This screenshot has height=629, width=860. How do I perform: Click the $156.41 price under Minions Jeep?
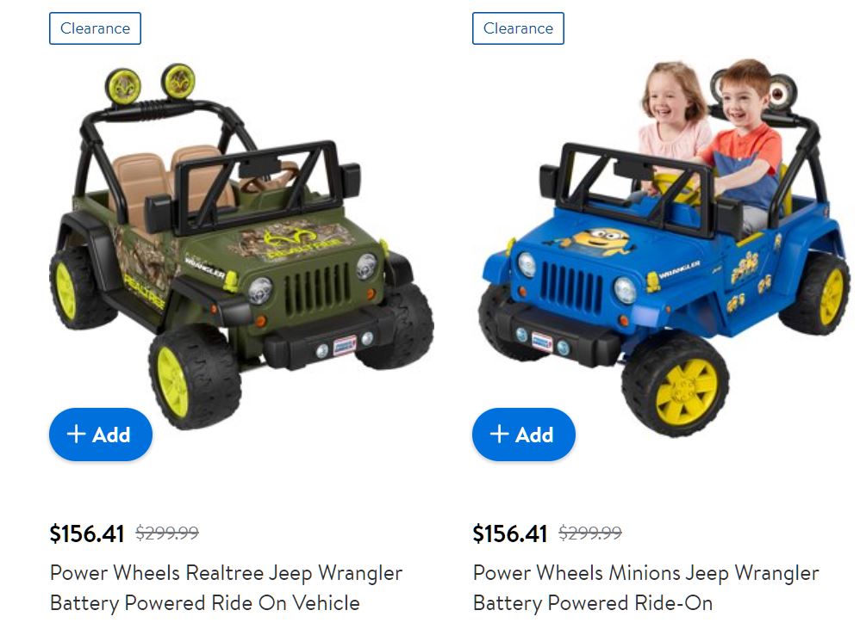click(x=509, y=533)
